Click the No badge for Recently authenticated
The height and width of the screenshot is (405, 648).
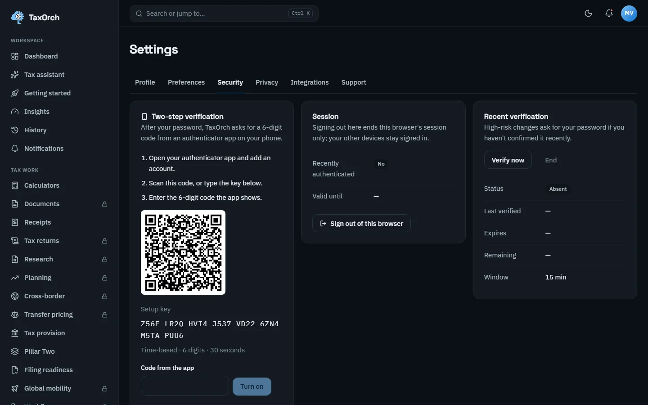(x=381, y=164)
